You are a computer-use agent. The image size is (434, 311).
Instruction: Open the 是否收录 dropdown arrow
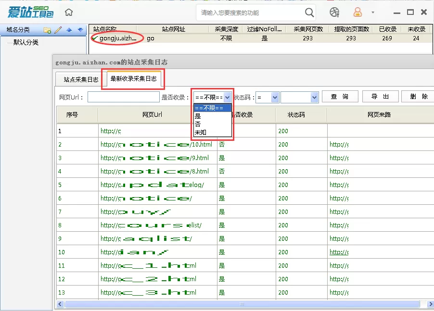coord(227,97)
